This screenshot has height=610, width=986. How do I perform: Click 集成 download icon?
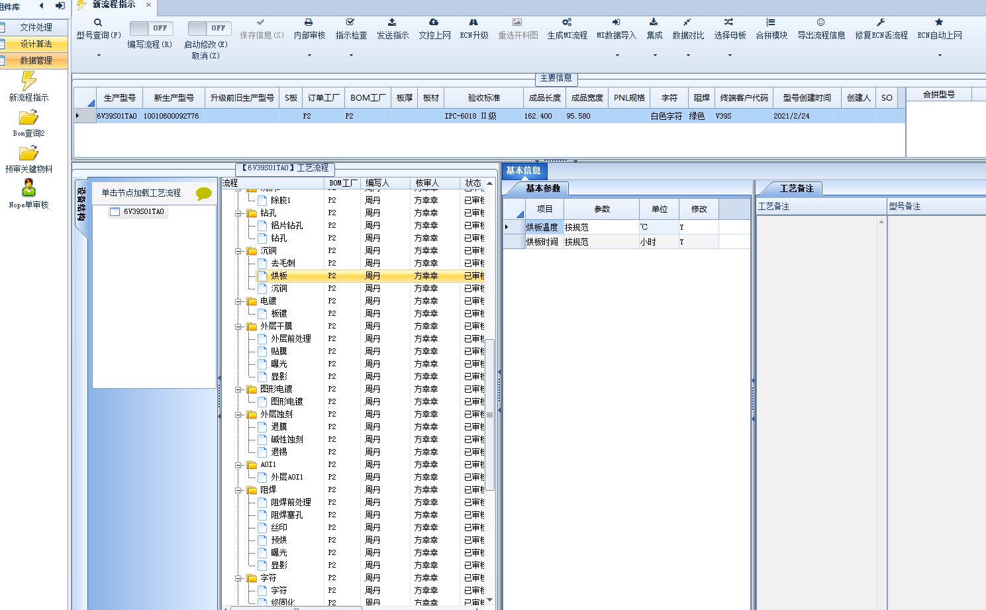coord(654,23)
